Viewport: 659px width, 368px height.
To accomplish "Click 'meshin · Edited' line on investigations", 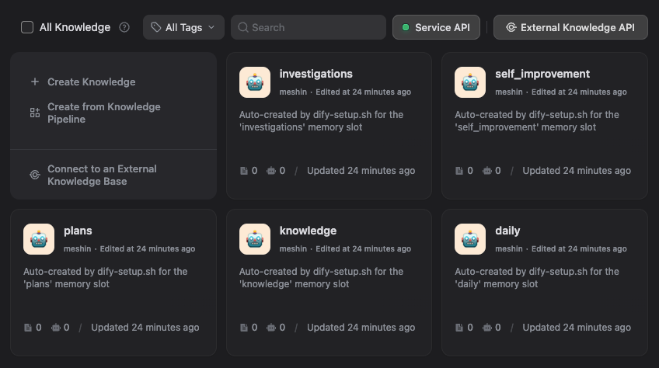I will click(x=345, y=92).
